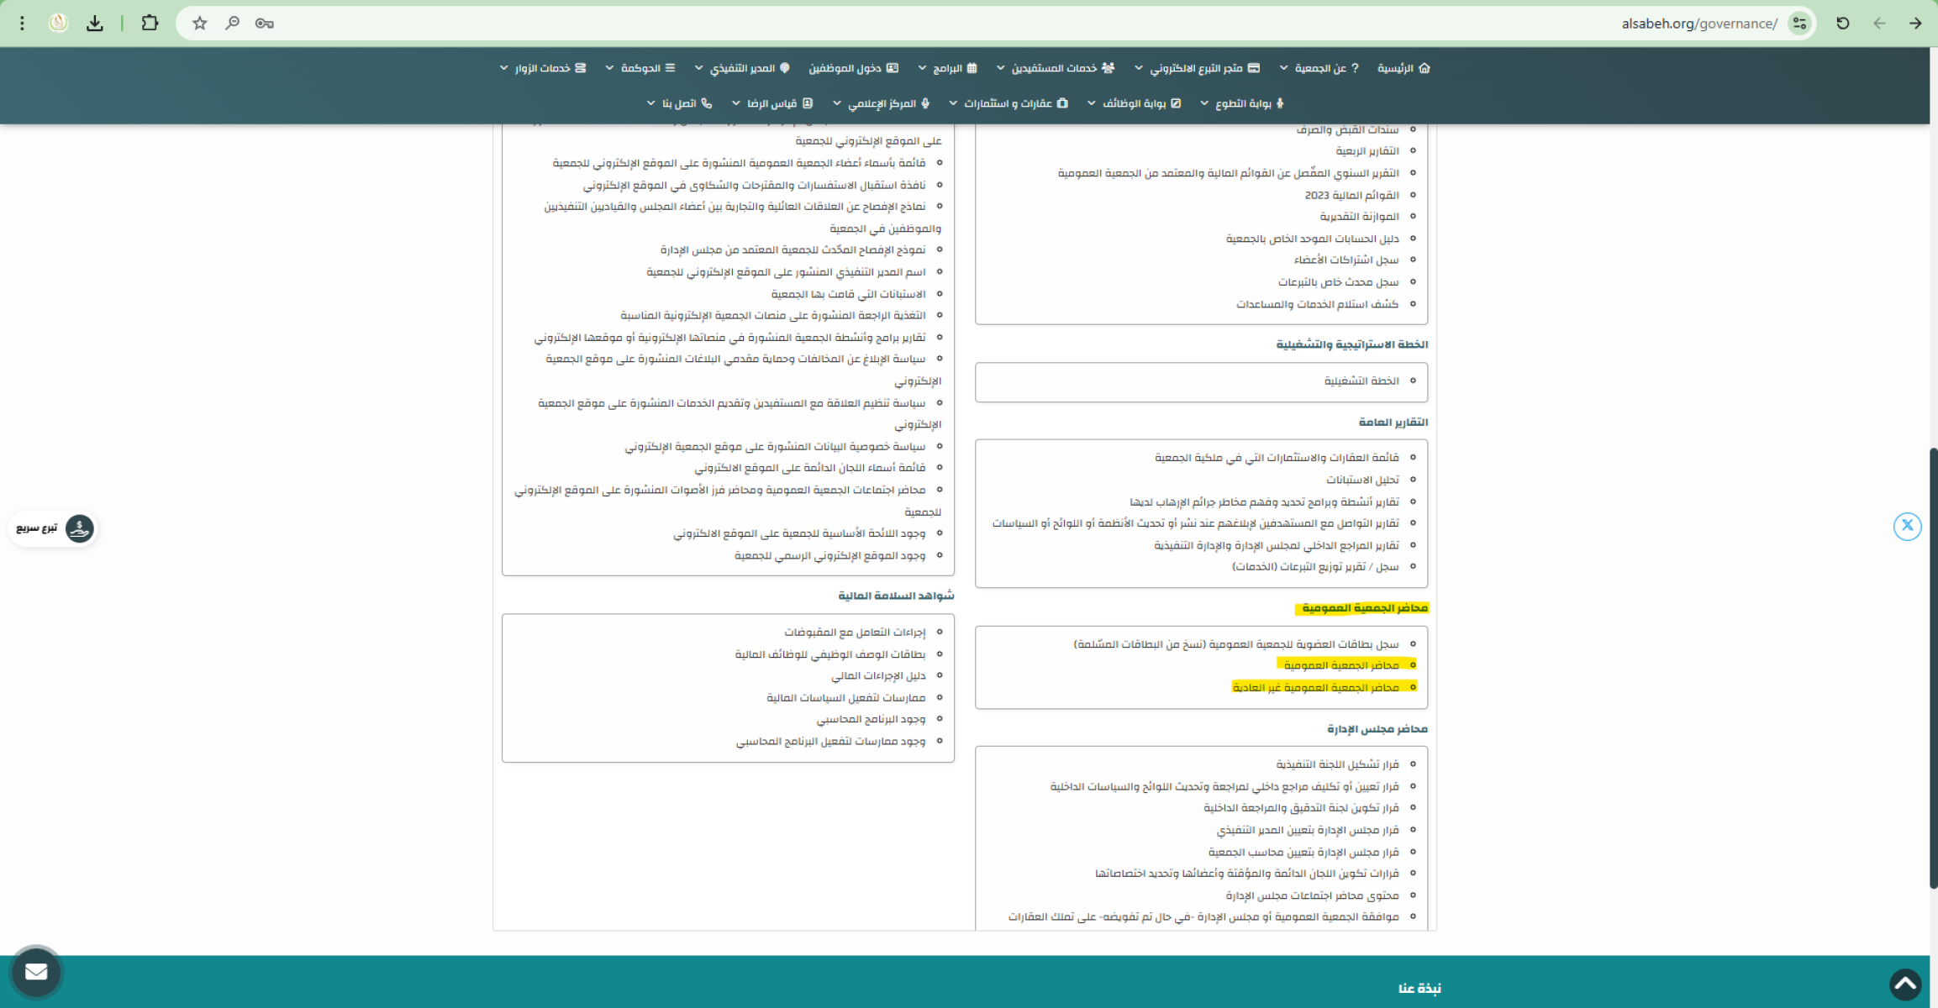
Task: Open the الخطة التشغيلية link
Action: coord(1361,381)
